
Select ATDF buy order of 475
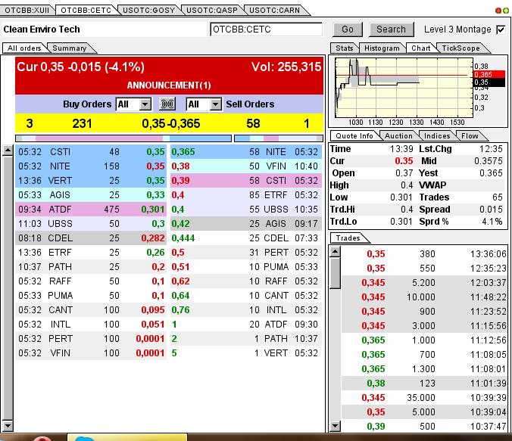(x=91, y=209)
